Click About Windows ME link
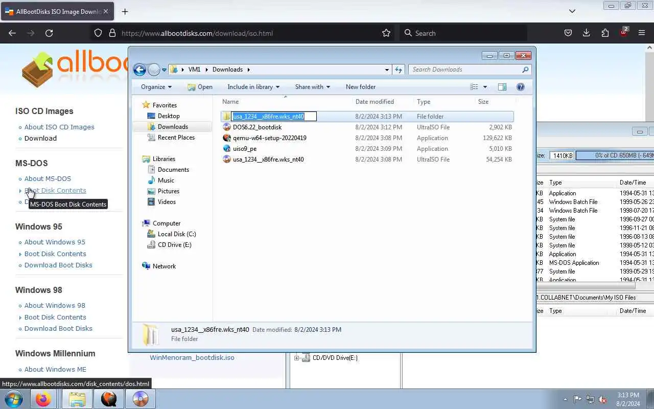Image resolution: width=654 pixels, height=409 pixels. coord(55,369)
